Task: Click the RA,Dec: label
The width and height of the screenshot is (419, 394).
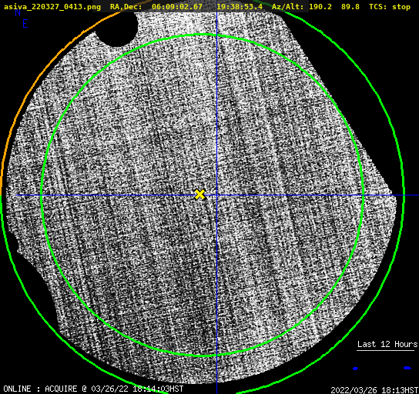Action: (126, 7)
